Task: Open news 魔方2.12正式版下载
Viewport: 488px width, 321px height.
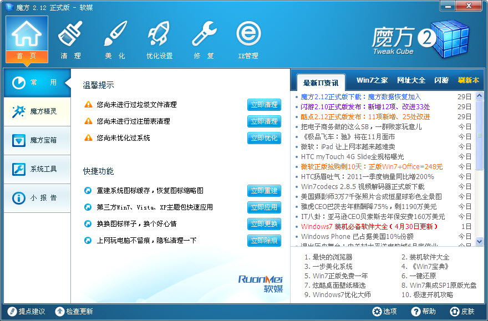Action: (x=360, y=97)
